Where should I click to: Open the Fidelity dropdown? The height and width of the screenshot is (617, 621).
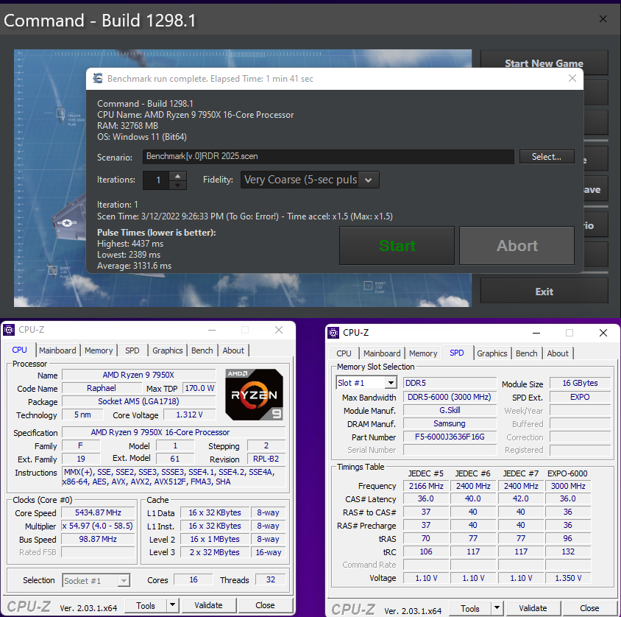point(369,180)
